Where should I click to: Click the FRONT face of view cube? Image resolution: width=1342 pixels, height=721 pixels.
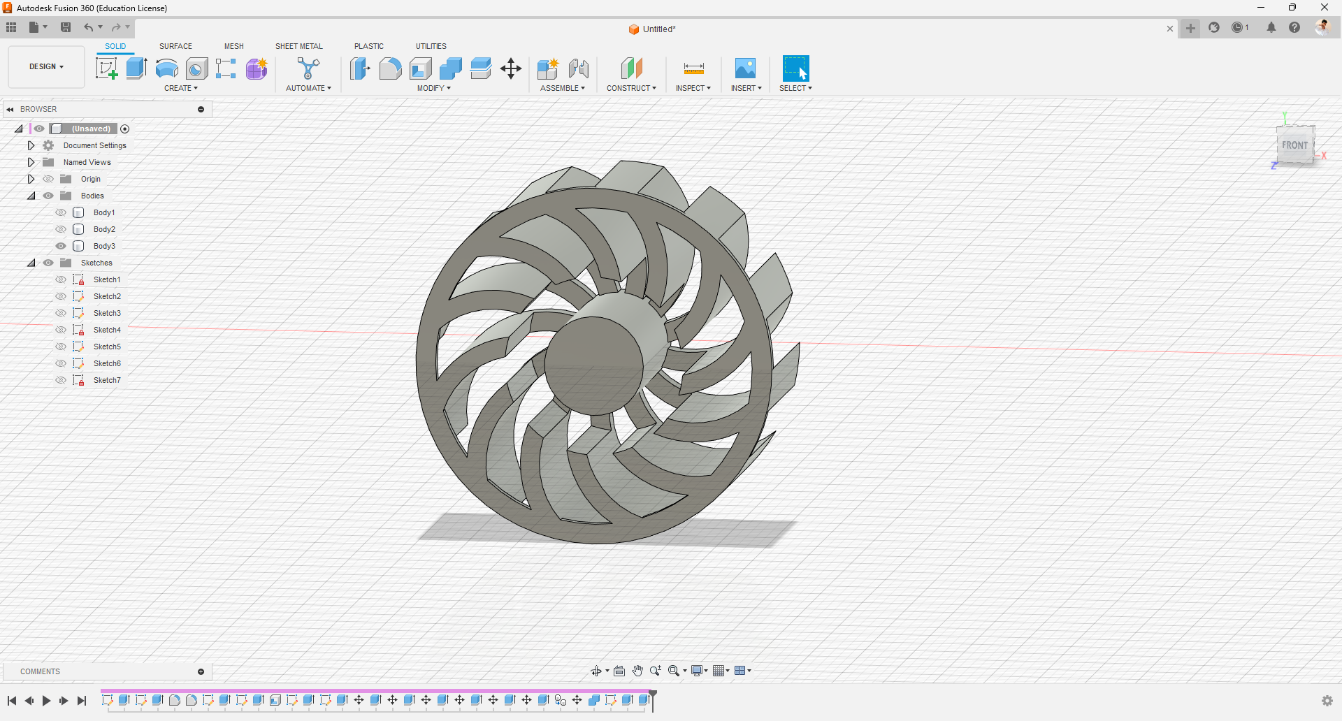click(1294, 145)
